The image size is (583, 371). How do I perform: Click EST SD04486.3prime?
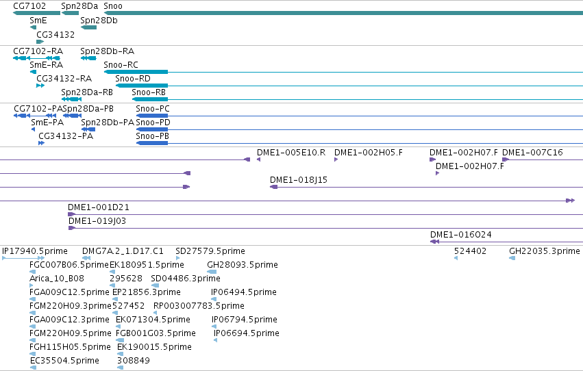click(x=155, y=285)
